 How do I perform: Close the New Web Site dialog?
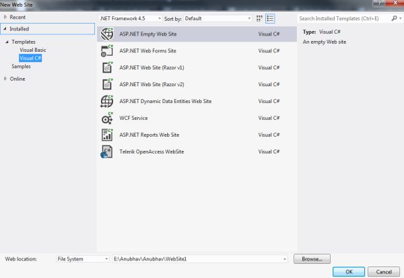click(395, 3)
